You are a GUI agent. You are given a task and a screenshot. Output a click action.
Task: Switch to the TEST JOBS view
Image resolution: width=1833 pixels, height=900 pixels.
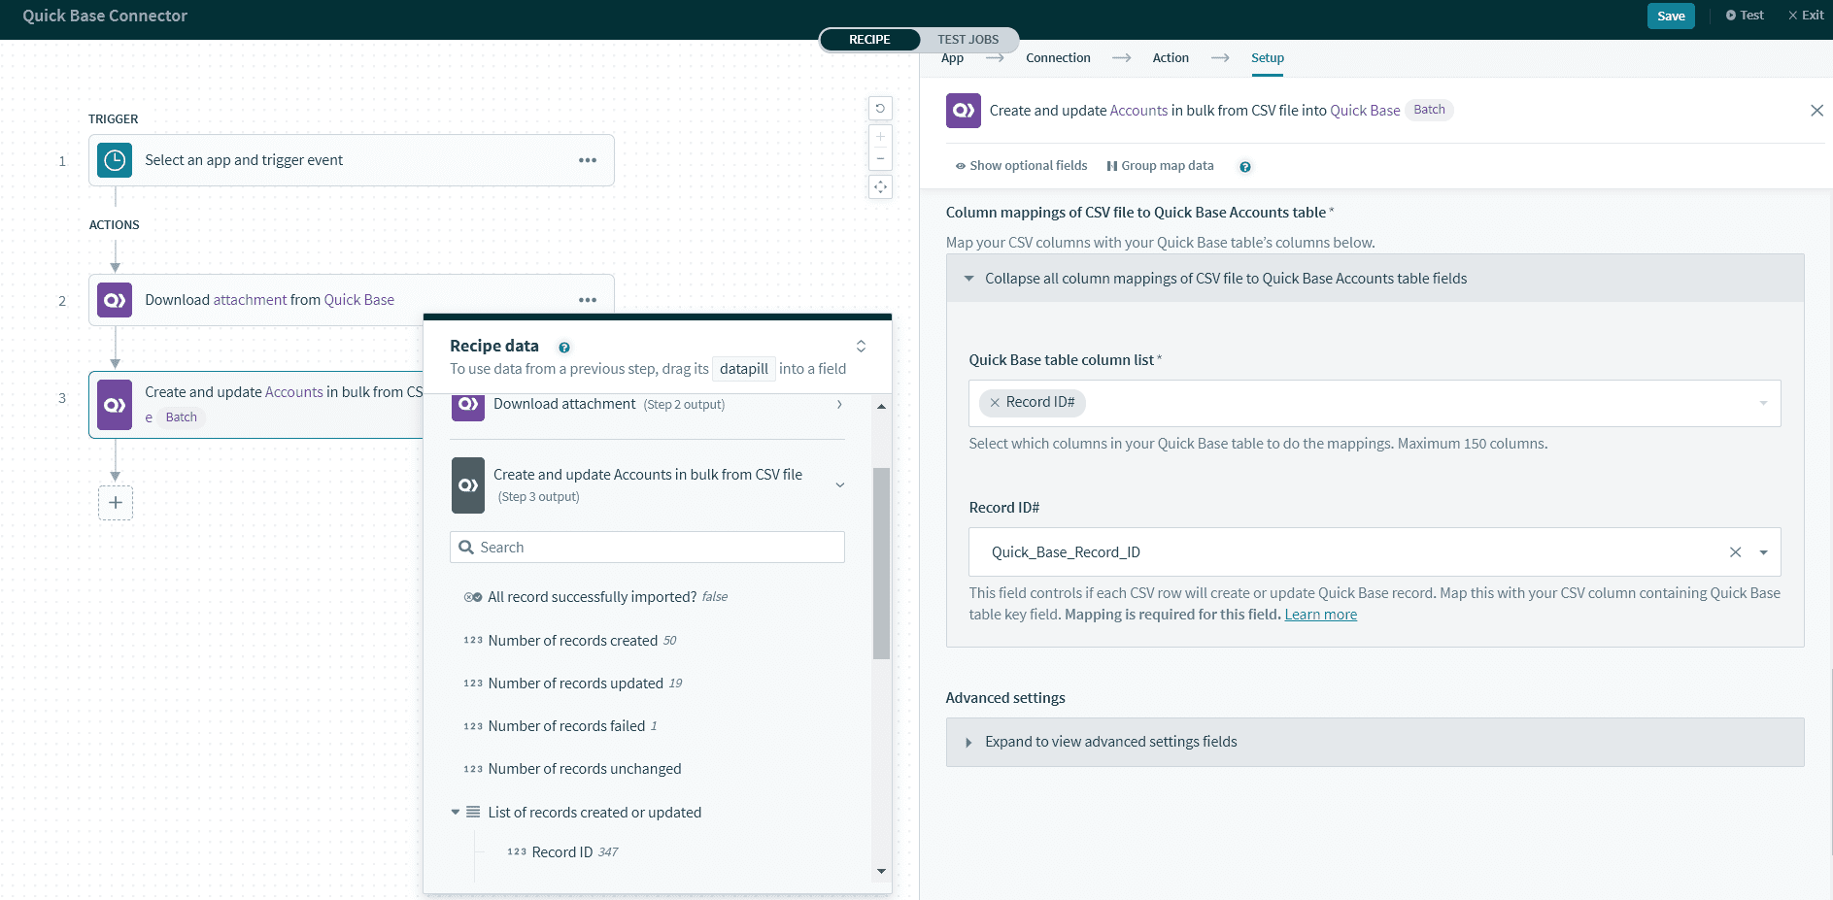point(967,40)
